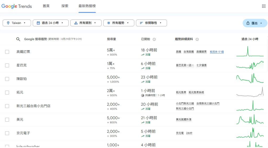Select the 高鐵訂票 row checkbox

click(7, 52)
